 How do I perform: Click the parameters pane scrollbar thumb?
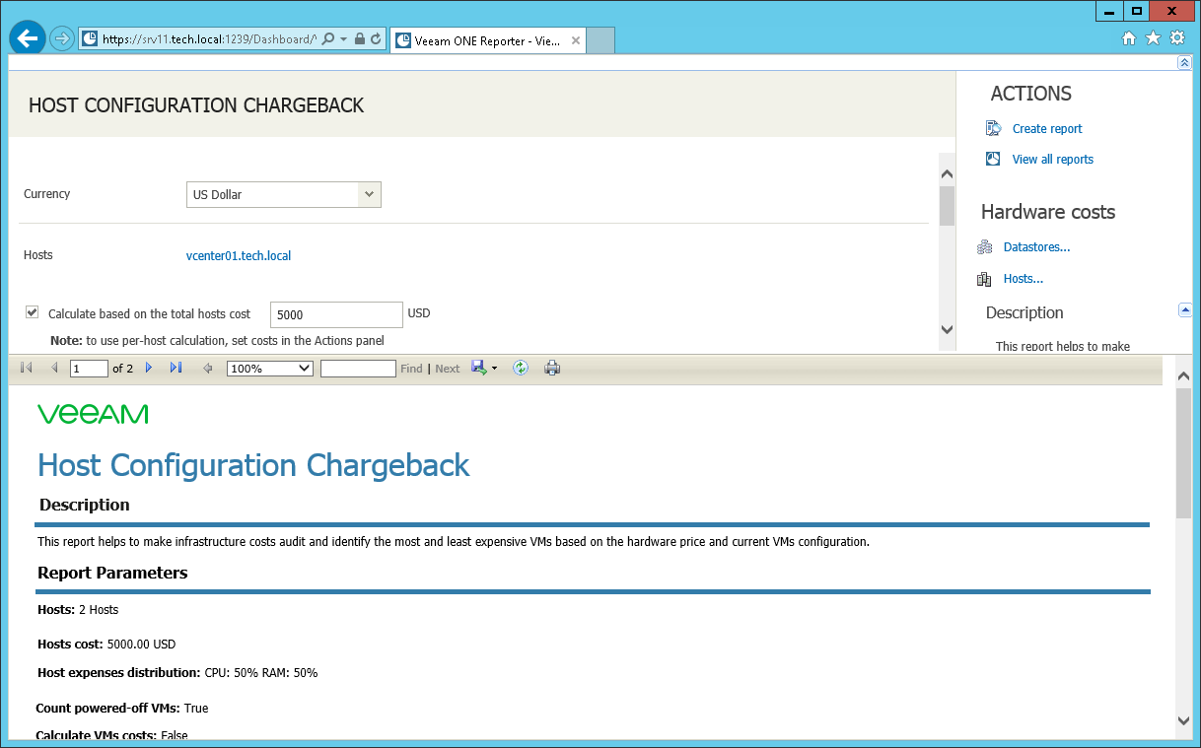pos(947,206)
